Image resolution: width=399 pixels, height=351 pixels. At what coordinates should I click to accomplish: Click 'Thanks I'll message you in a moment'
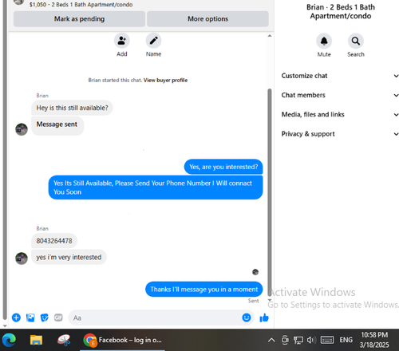(x=204, y=290)
